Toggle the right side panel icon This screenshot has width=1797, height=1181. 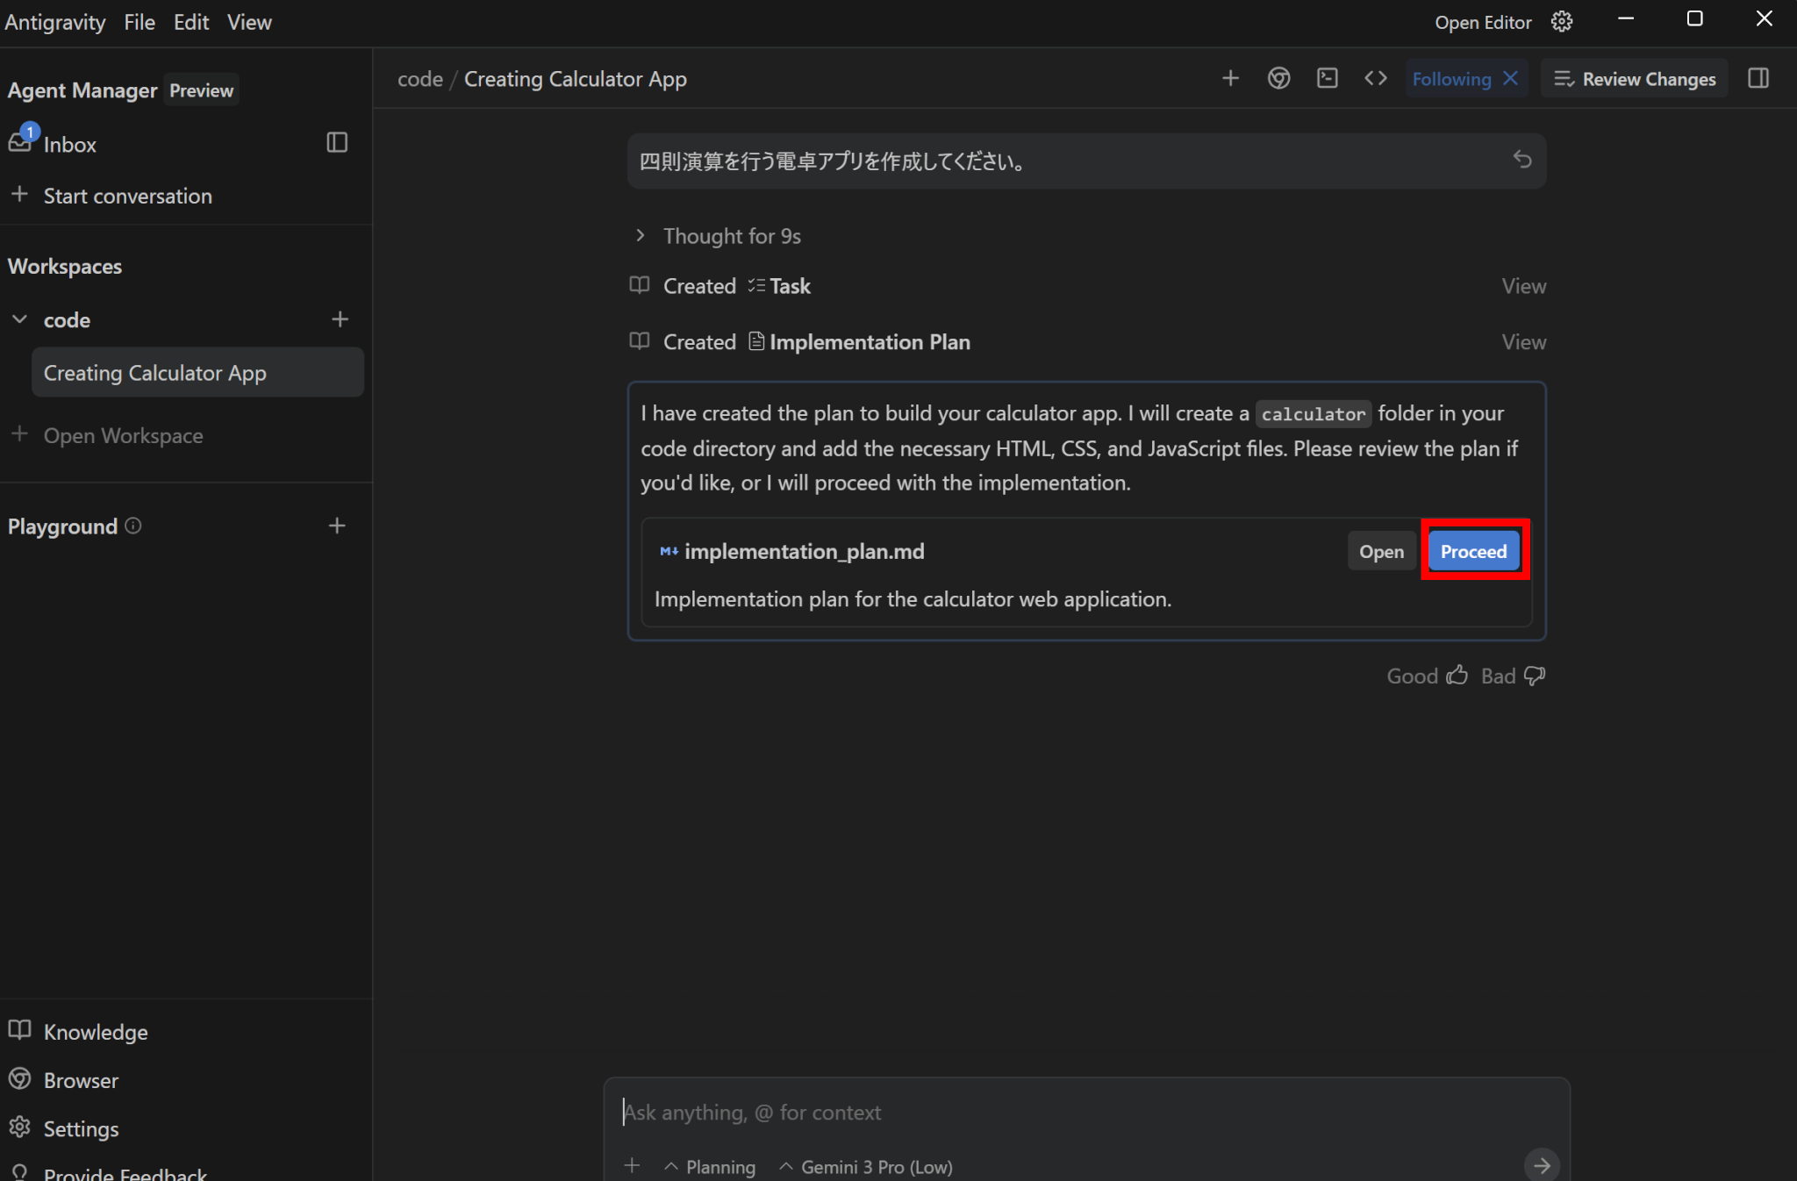click(1758, 78)
